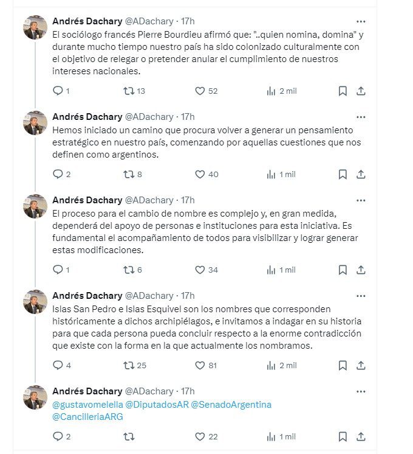
Task: Open more options on the mentions tweet
Action: tap(361, 391)
